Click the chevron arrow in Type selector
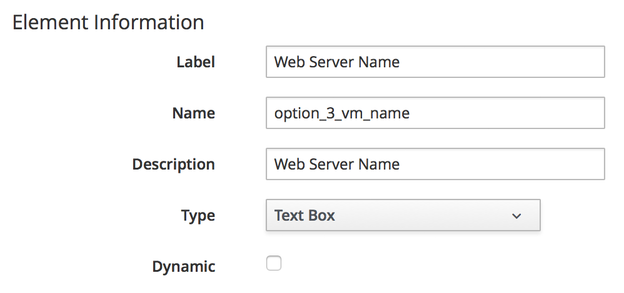Image resolution: width=624 pixels, height=293 pixels. click(x=516, y=216)
